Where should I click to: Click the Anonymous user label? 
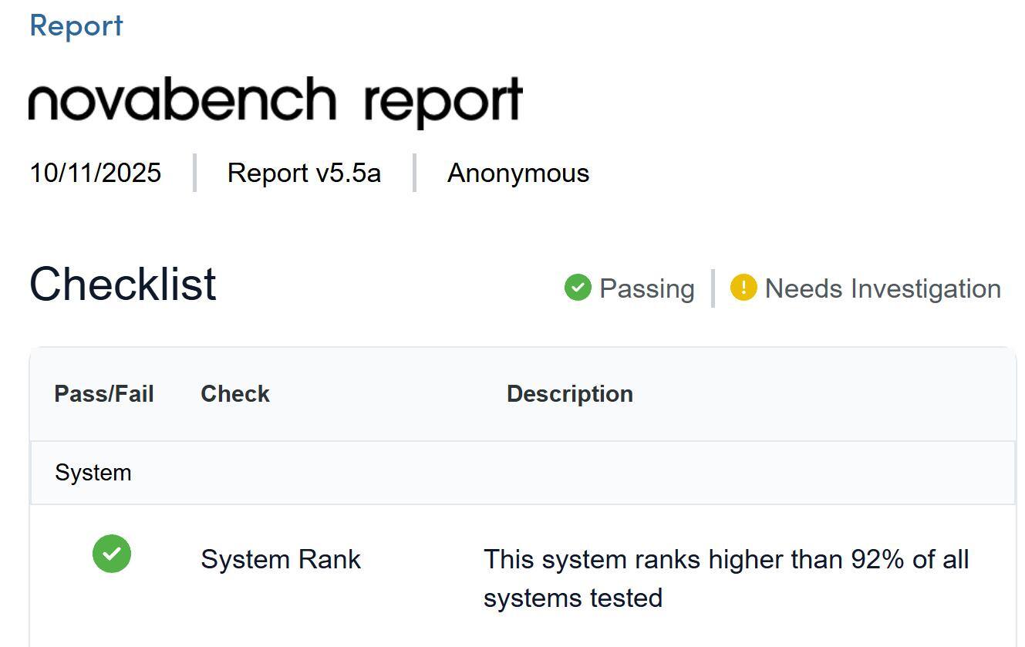(x=518, y=173)
